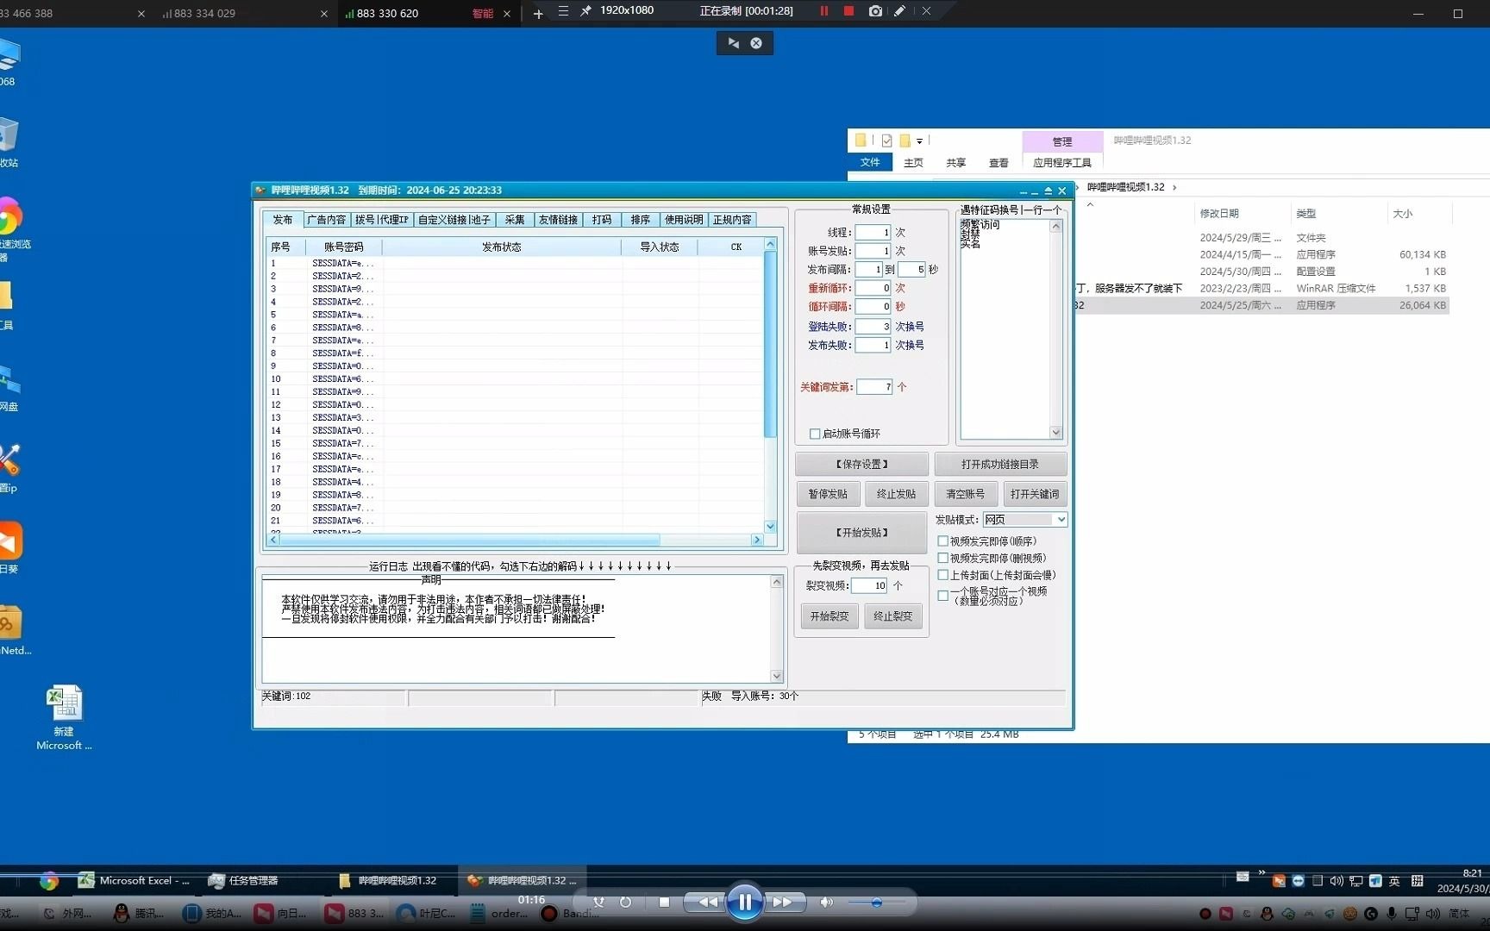Check 视频发完即停(删视频) option

tap(943, 559)
